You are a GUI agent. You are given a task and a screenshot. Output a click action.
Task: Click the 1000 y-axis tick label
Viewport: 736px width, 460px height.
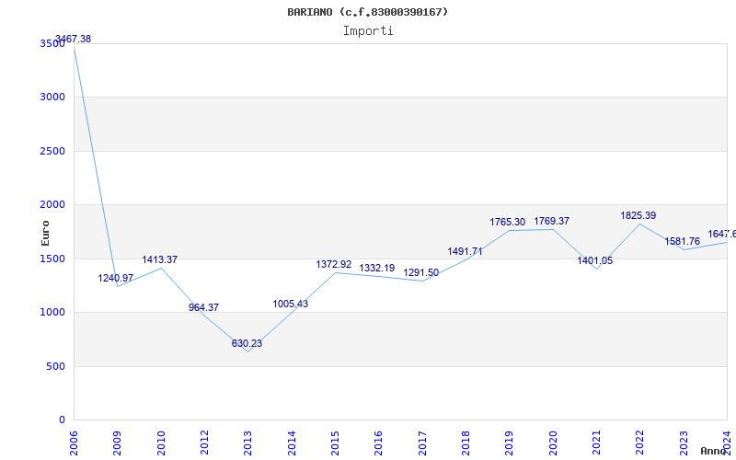click(x=52, y=312)
